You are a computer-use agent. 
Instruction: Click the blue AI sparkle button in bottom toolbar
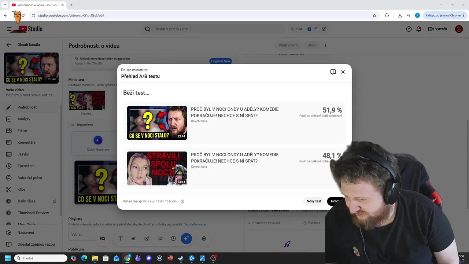[186, 238]
